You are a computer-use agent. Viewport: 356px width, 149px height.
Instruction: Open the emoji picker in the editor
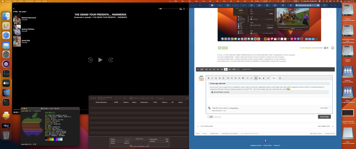[x=235, y=78]
